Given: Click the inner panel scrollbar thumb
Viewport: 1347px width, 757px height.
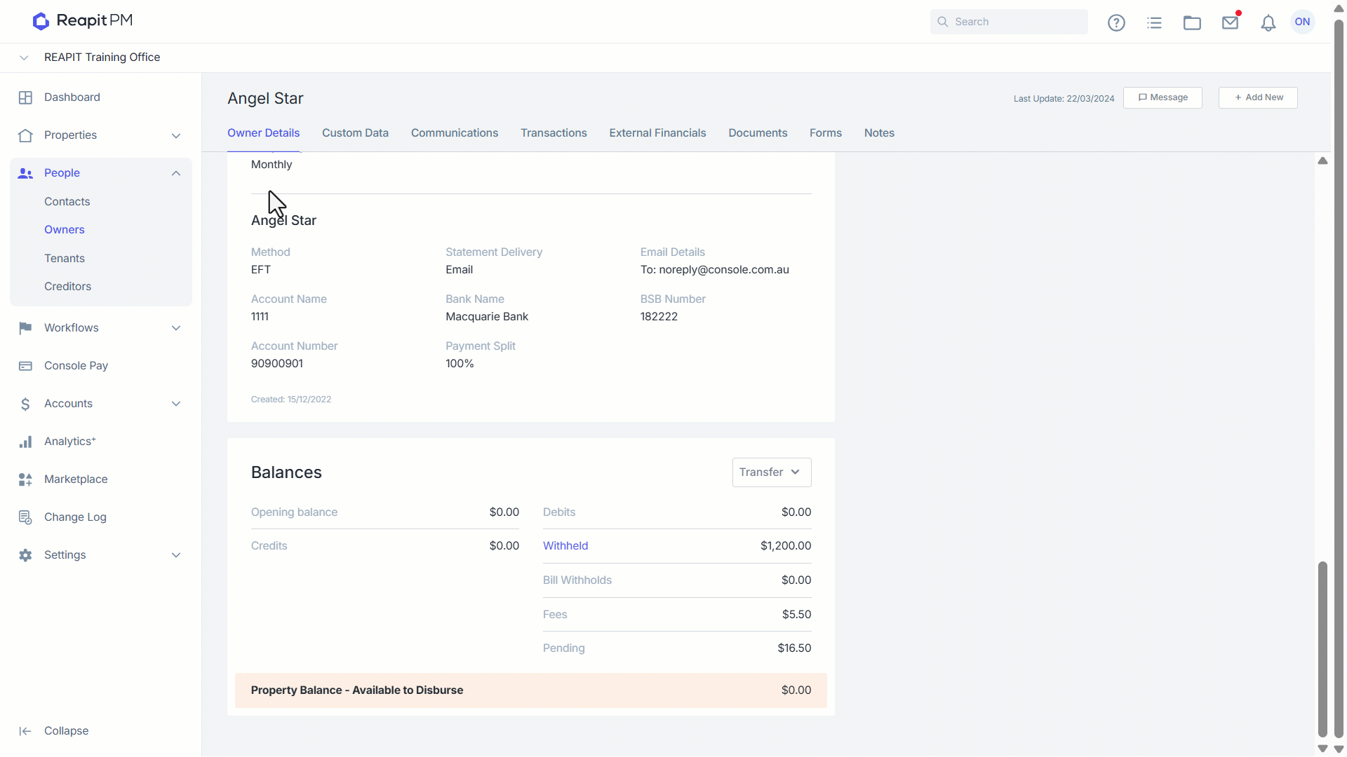Looking at the screenshot, I should [x=1322, y=649].
